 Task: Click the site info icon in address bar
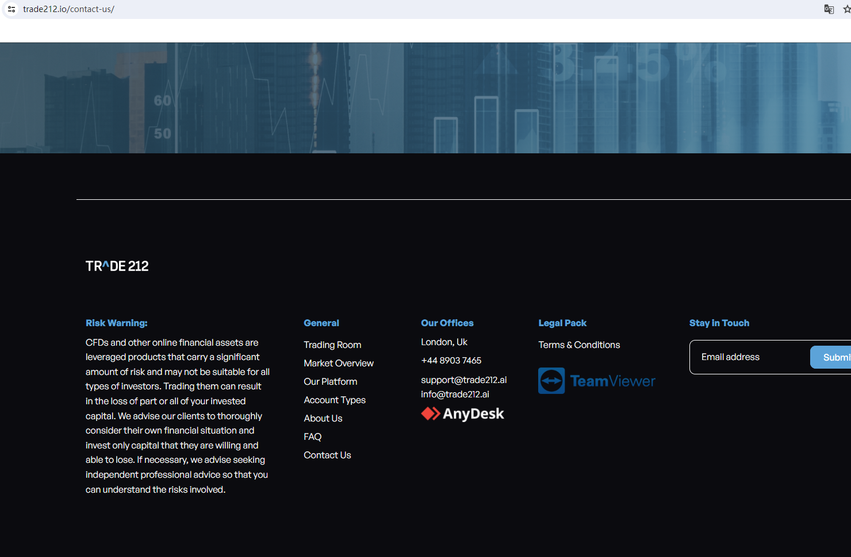pyautogui.click(x=11, y=9)
